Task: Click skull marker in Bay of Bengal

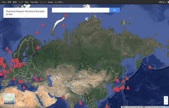Action: 81,103
